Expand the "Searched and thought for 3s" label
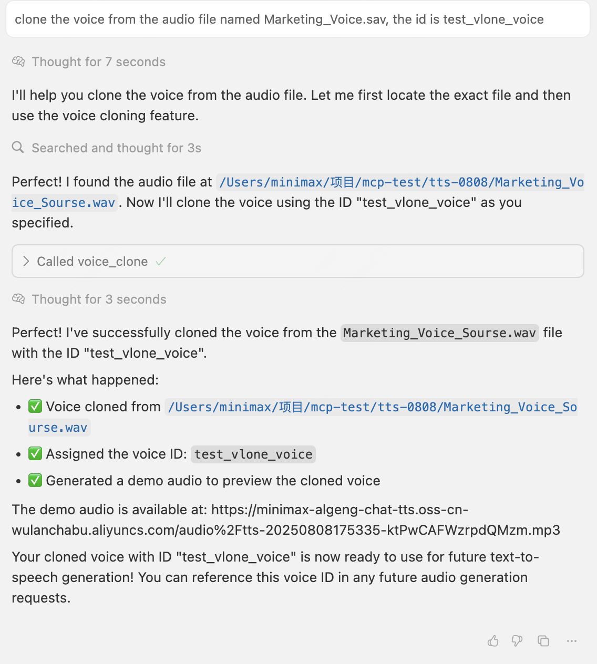This screenshot has height=664, width=597. 117,148
